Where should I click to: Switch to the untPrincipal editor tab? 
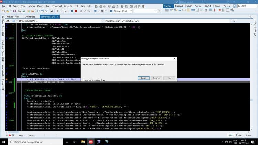pyautogui.click(x=30, y=17)
